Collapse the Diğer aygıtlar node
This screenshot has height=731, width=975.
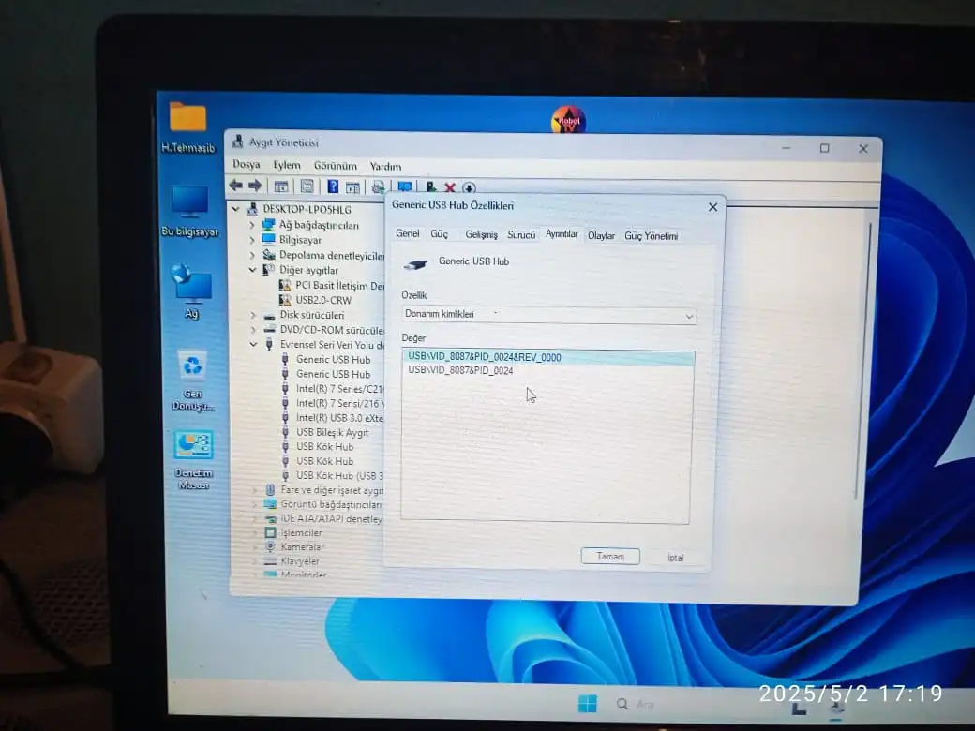point(252,270)
